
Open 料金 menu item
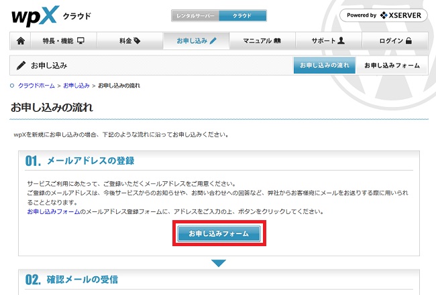click(x=130, y=41)
